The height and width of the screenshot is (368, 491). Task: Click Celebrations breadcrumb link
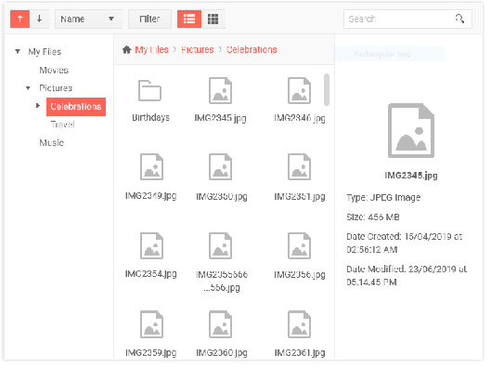(x=252, y=50)
